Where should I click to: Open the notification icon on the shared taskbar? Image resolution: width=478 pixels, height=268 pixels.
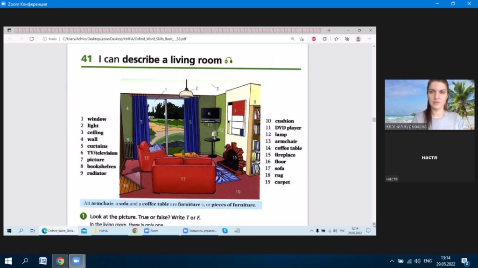[x=368, y=231]
